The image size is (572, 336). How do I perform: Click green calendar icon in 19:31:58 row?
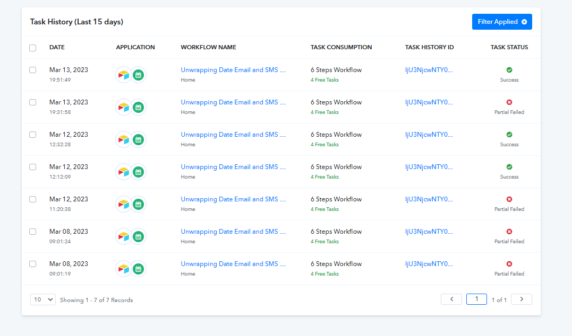coord(138,108)
